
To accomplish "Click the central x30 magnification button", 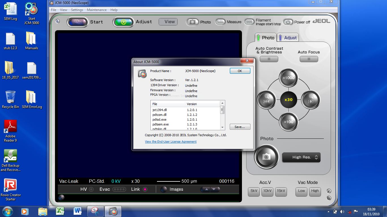I will (x=288, y=100).
